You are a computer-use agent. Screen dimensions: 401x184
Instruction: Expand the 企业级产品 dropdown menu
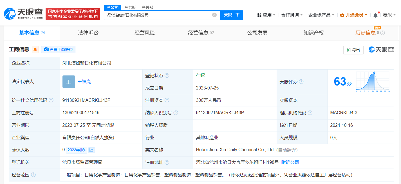coord(321,15)
